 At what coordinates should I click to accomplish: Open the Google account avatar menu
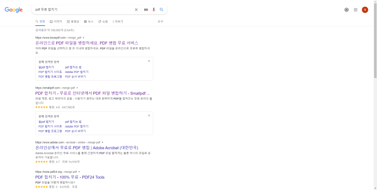click(365, 10)
